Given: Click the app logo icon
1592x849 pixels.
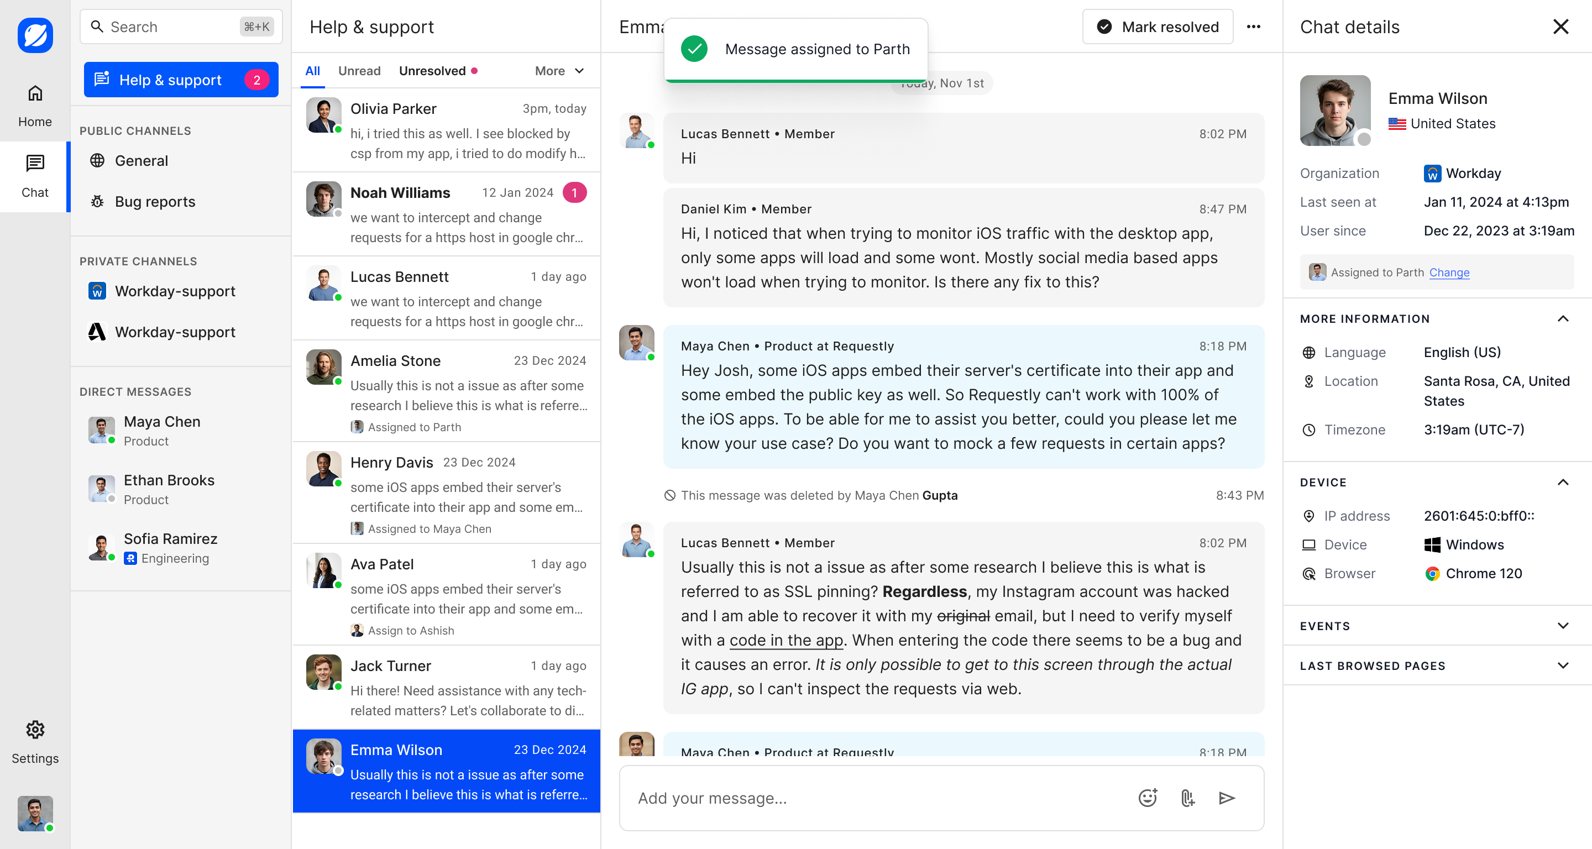Looking at the screenshot, I should coord(35,35).
